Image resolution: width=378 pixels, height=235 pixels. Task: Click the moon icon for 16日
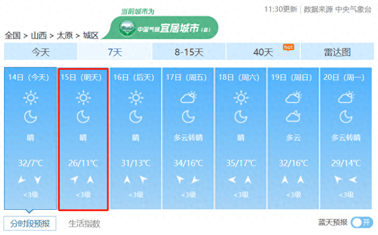click(x=136, y=117)
